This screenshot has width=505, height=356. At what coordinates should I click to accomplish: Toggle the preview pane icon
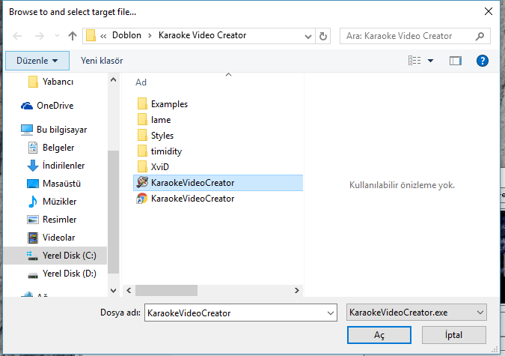pyautogui.click(x=455, y=60)
